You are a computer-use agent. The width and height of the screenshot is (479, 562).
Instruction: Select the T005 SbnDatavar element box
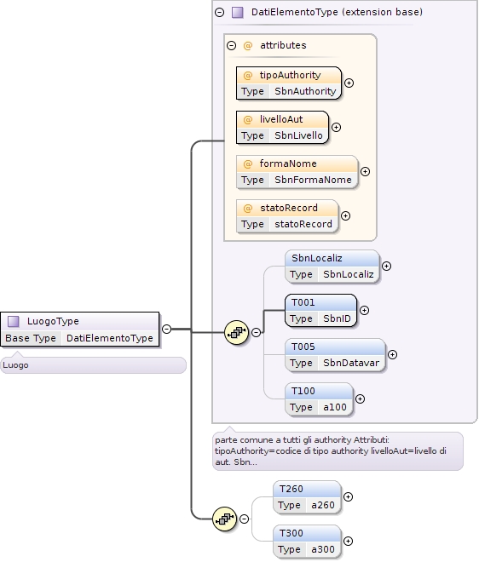click(335, 355)
